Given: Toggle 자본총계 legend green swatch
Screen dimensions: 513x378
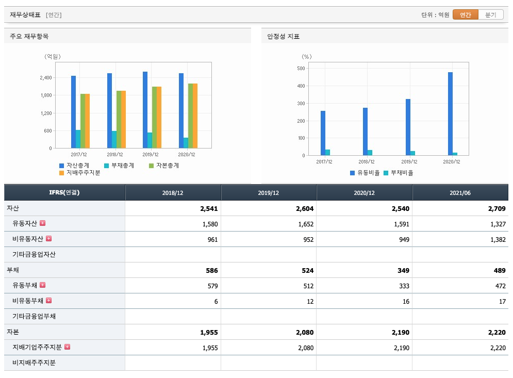Looking at the screenshot, I should tap(151, 166).
